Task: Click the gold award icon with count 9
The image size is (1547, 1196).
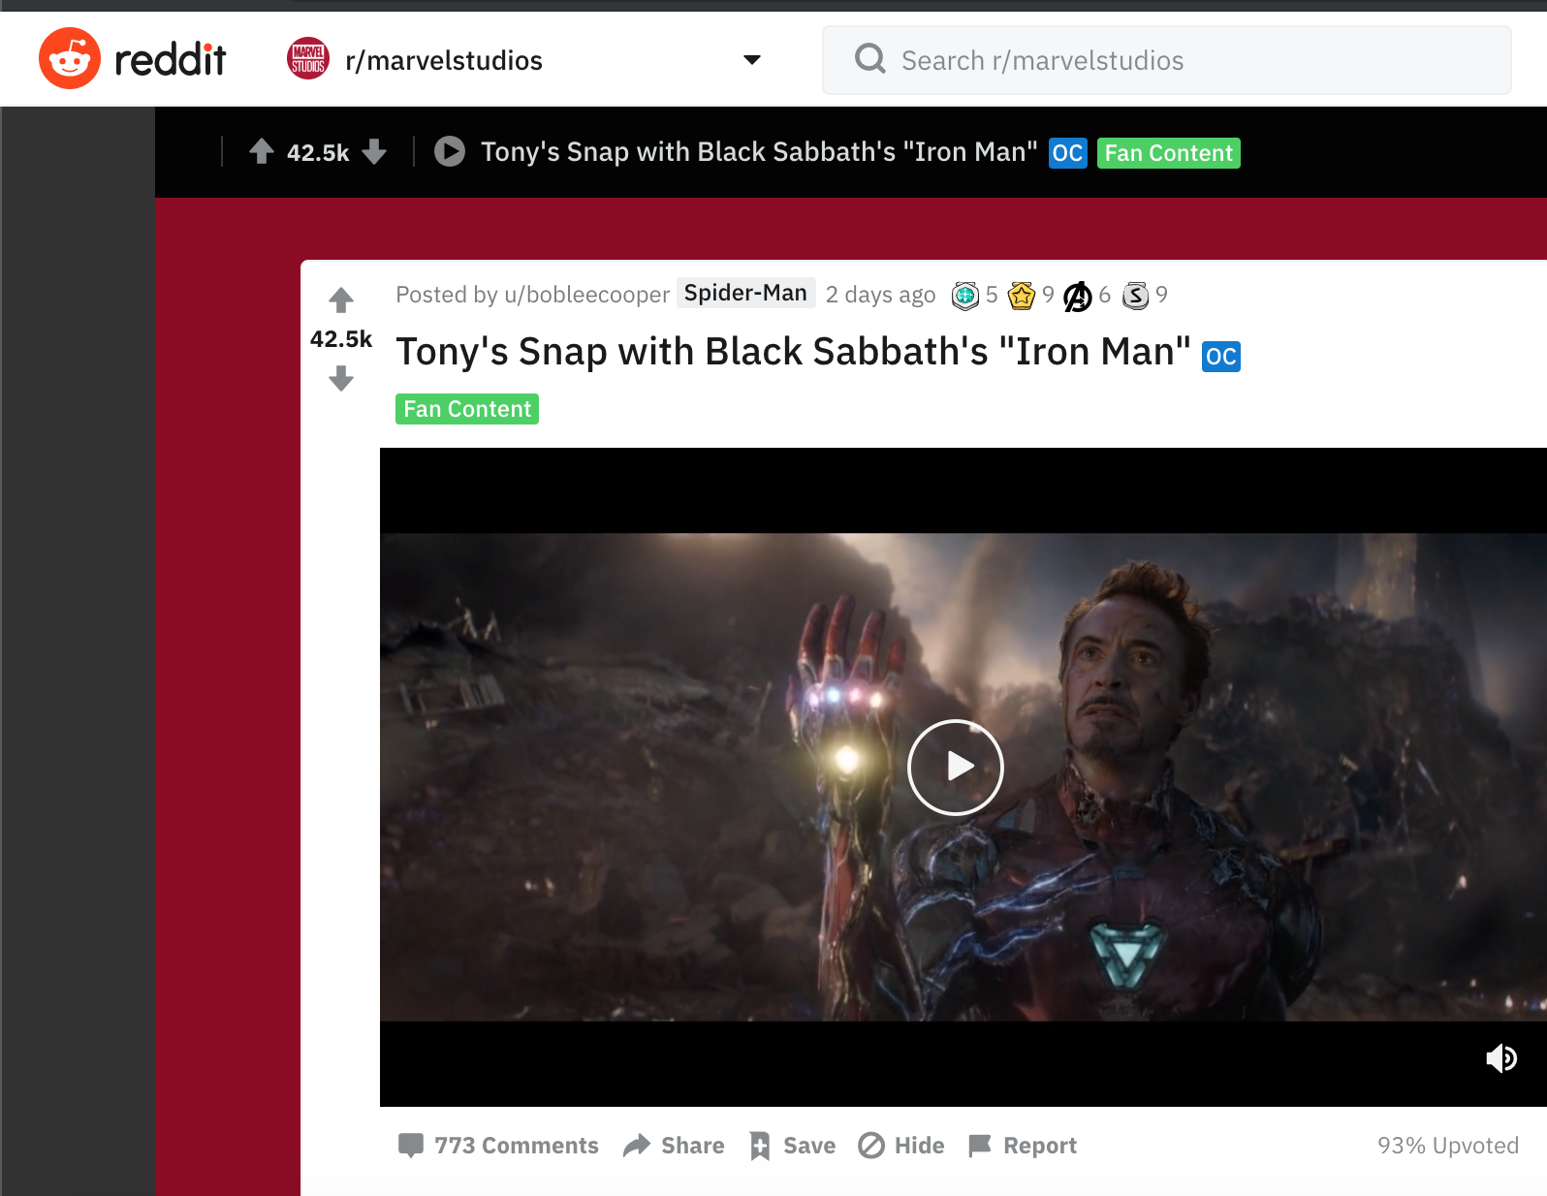Action: pos(1022,295)
